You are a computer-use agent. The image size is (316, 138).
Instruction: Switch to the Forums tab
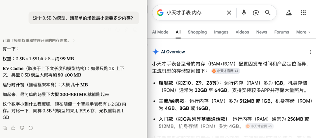click(281, 32)
